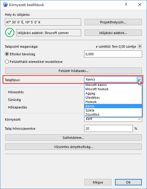Click the Időjárási adatok... button
147x189 pixels.
pyautogui.click(x=113, y=33)
